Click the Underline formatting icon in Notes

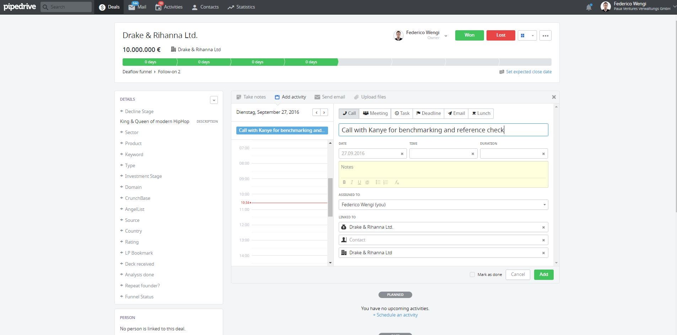coord(359,182)
